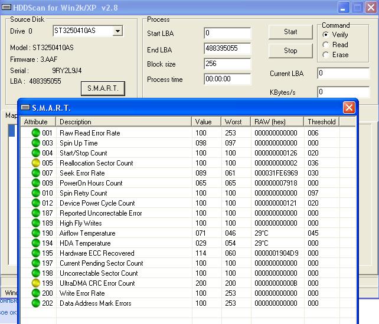This screenshot has height=324, width=379.
Task: Click the KBytes/s field
Action: pyautogui.click(x=343, y=92)
